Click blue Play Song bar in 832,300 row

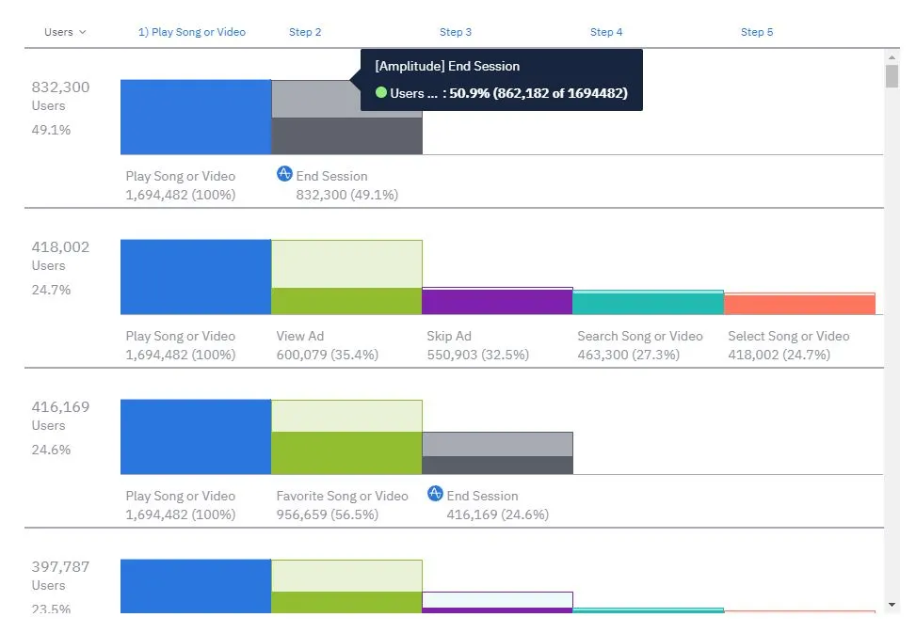[196, 118]
